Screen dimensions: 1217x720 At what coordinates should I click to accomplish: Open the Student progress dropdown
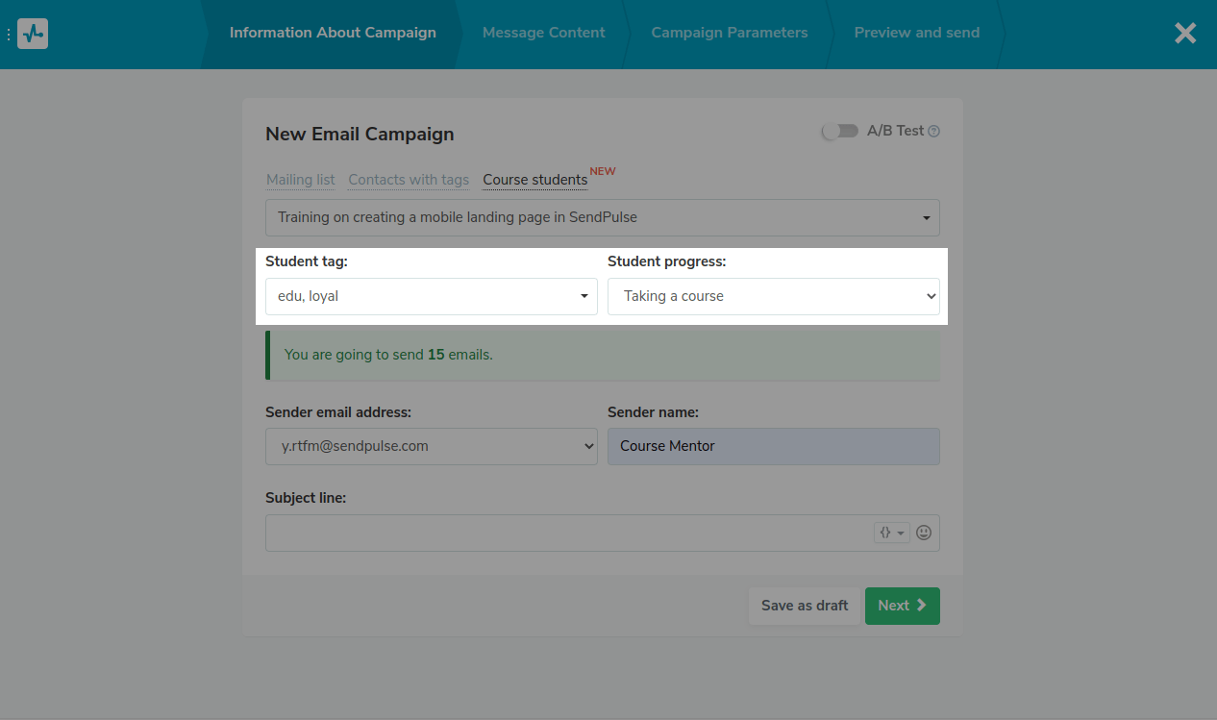point(773,296)
